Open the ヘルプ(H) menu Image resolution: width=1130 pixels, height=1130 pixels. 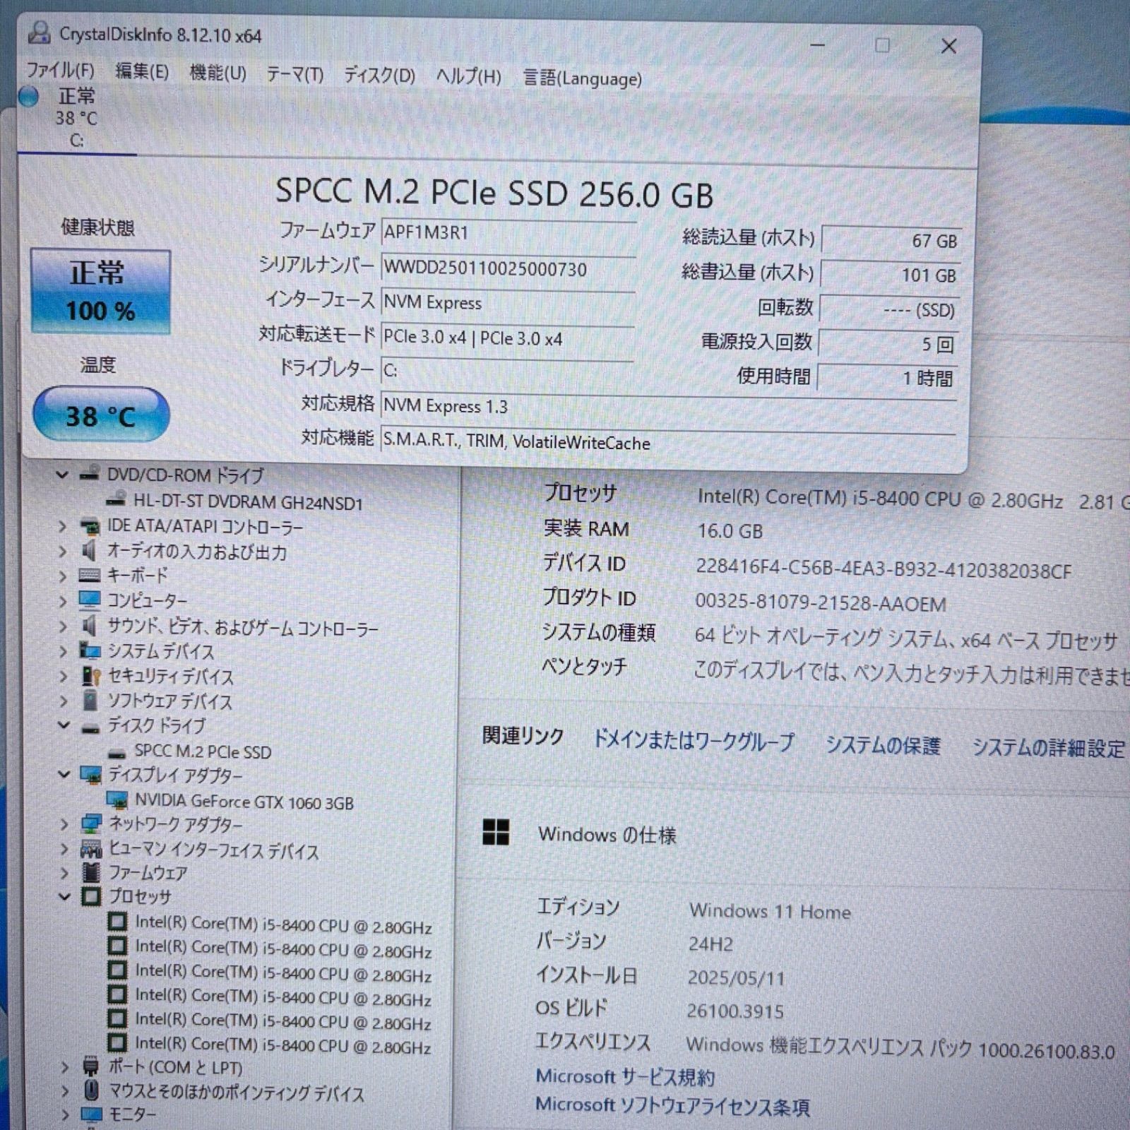coord(468,76)
